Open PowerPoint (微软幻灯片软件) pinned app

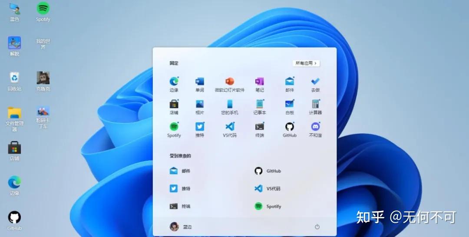point(229,84)
